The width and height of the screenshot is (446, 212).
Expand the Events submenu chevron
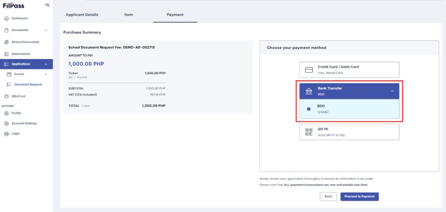click(x=46, y=74)
